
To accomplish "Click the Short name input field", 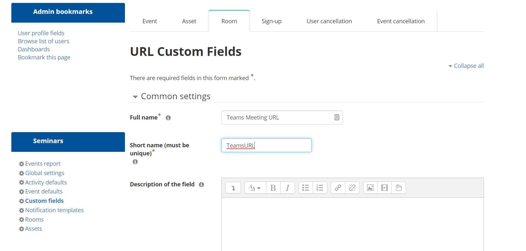I will [x=266, y=145].
